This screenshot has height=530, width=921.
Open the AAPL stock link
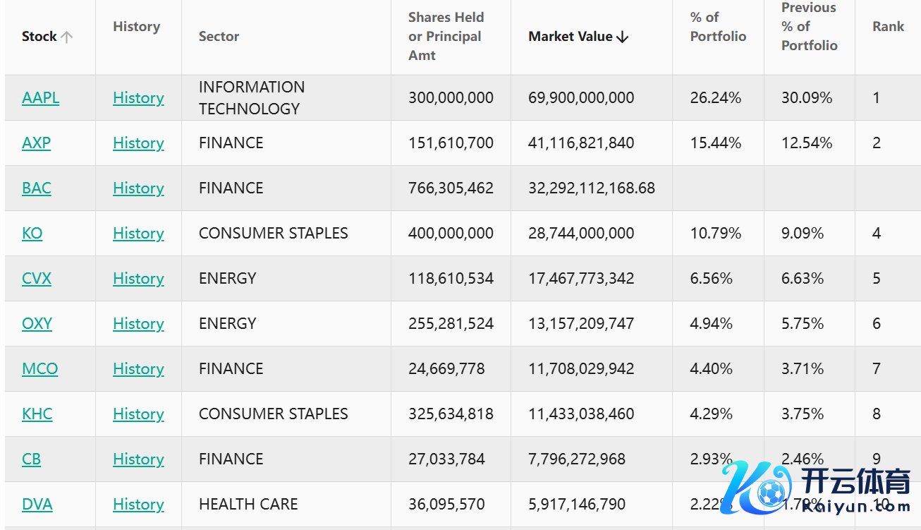[x=40, y=98]
